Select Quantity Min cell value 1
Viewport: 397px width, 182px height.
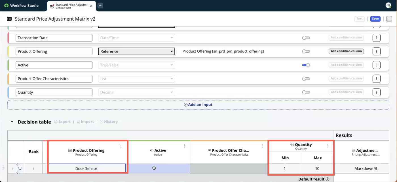[285, 168]
